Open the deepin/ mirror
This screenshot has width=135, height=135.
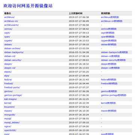coord(8,64)
